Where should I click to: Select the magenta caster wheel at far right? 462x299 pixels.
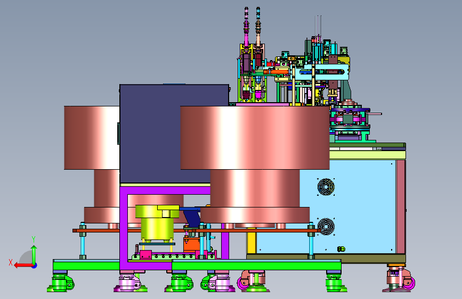[x=410, y=283]
